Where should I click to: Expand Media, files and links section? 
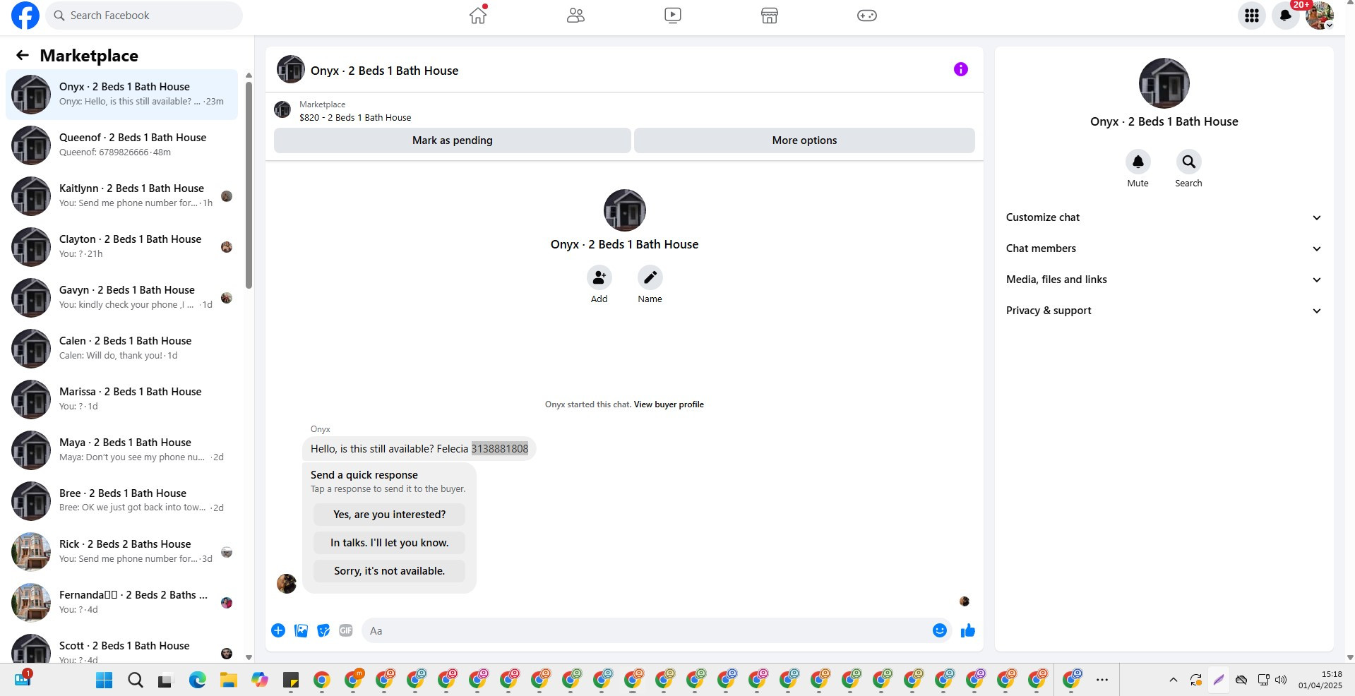(1164, 280)
